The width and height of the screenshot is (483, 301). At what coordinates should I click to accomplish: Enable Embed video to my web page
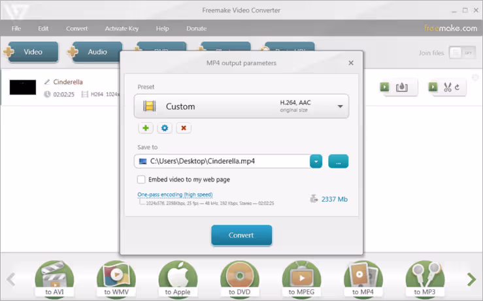point(141,180)
